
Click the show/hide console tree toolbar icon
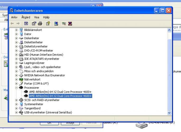(x=26, y=23)
